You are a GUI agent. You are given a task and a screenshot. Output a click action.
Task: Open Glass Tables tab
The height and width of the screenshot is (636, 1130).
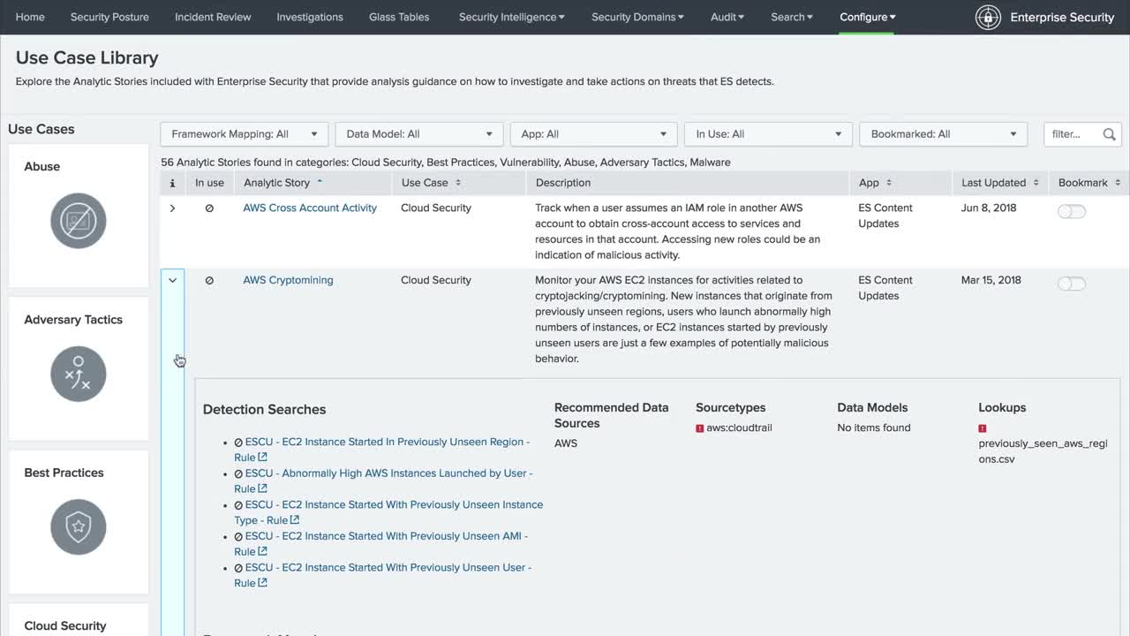pos(399,17)
